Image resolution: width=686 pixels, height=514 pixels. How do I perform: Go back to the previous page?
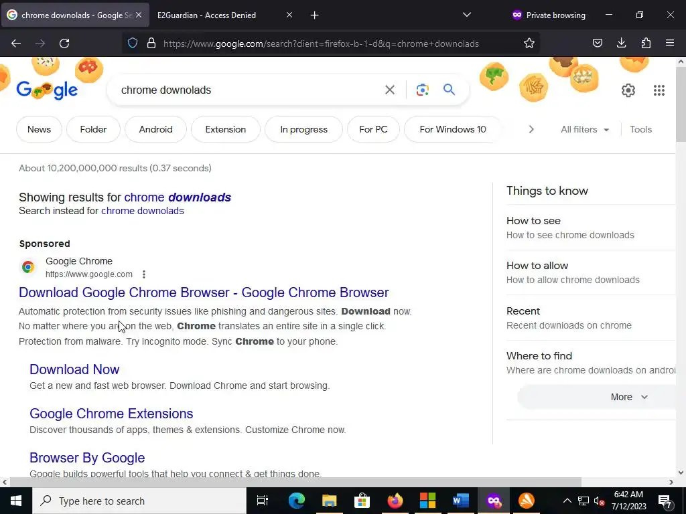[x=16, y=44]
